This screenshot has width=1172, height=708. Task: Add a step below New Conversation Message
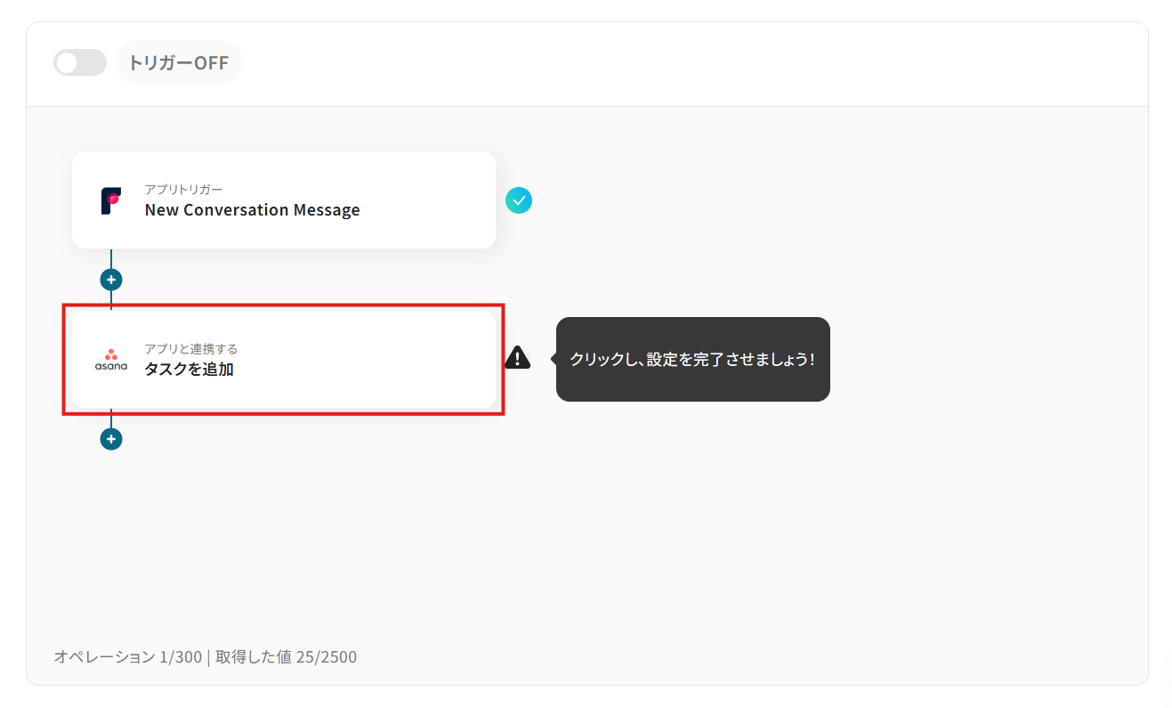[111, 280]
